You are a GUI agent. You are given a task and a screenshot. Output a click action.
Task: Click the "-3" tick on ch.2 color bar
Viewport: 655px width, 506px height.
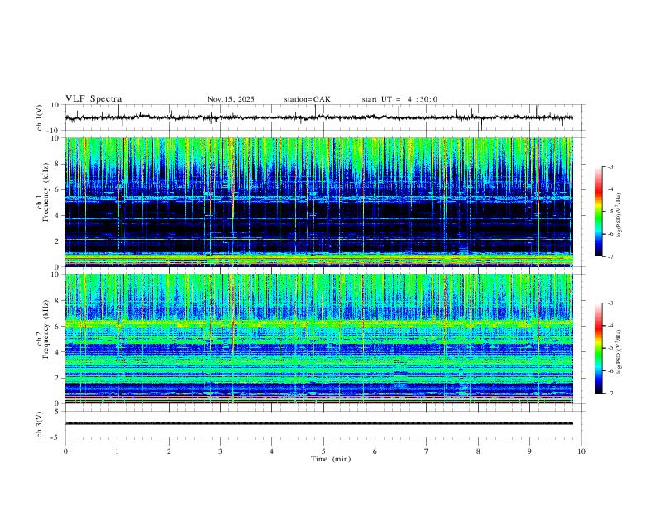[x=610, y=303]
